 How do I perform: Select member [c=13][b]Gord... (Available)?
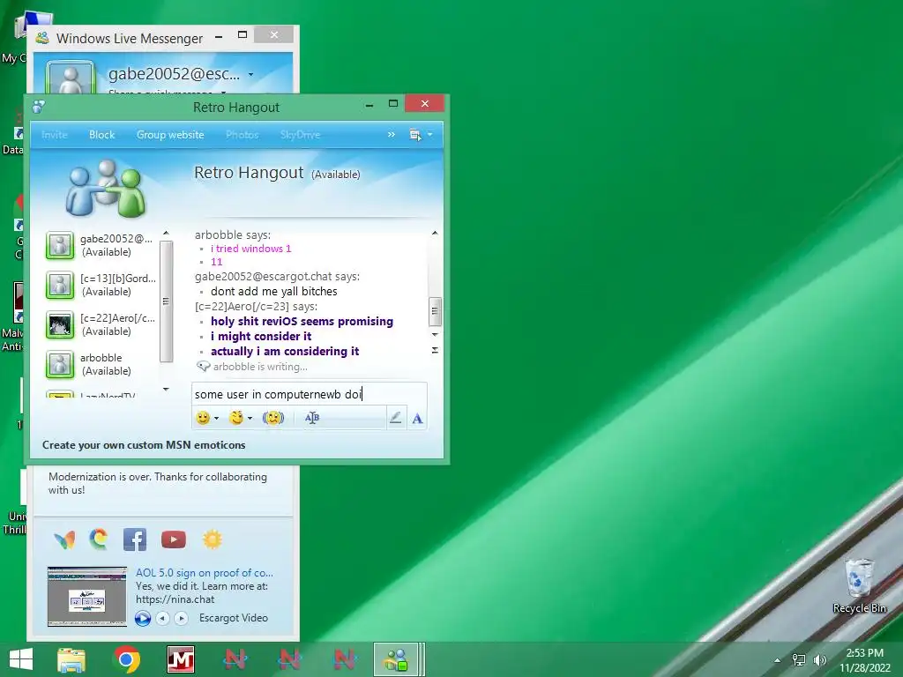101,285
